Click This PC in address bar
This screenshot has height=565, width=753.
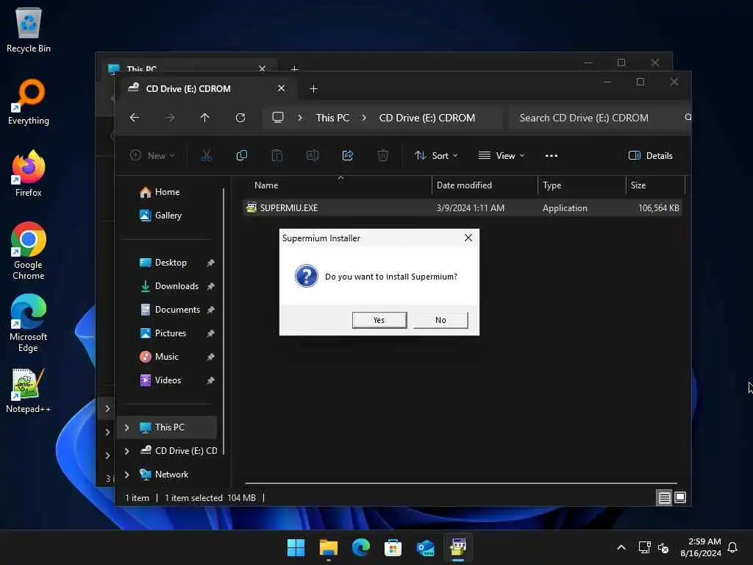click(332, 118)
